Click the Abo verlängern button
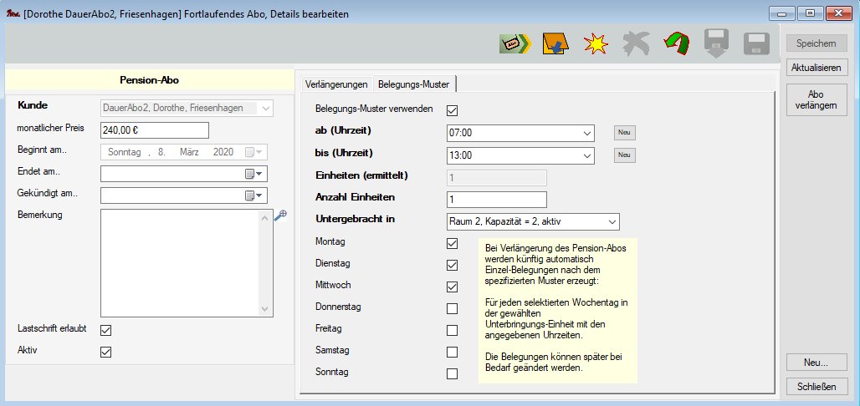This screenshot has width=860, height=406. (x=816, y=100)
